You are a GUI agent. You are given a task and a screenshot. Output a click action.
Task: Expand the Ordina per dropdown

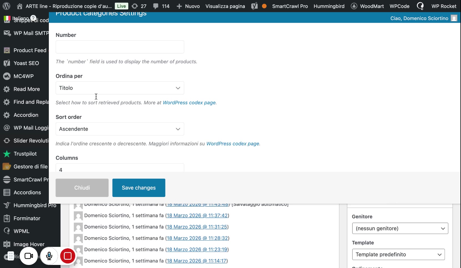click(x=120, y=88)
